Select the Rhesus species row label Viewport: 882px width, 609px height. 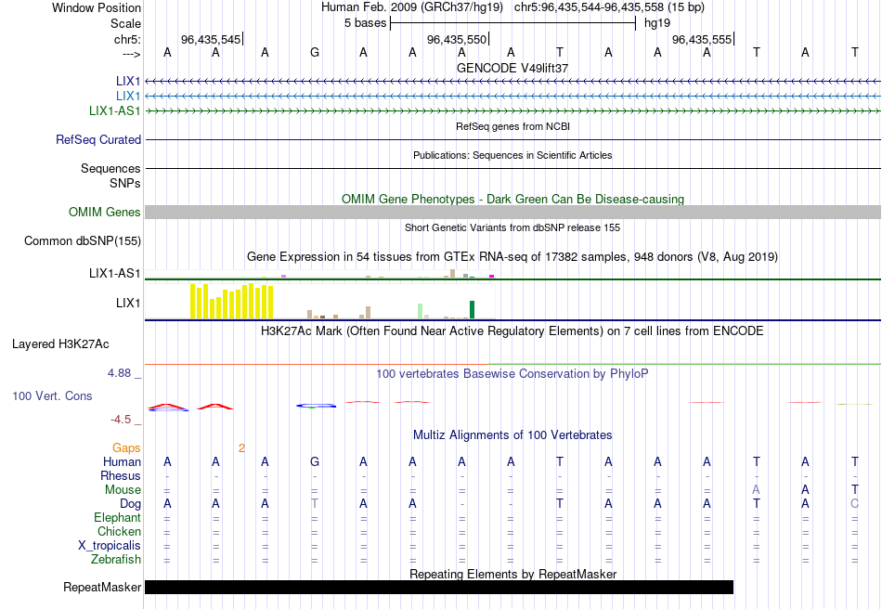coord(121,475)
